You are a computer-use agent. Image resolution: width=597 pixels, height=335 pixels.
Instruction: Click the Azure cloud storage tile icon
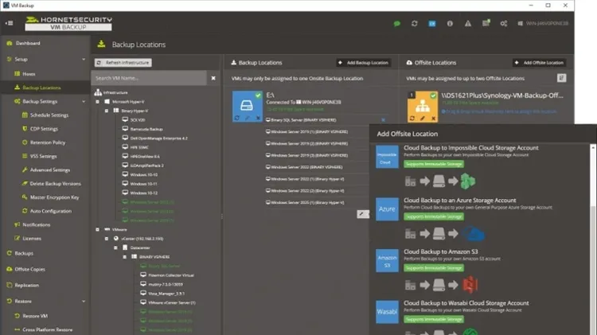coord(387,211)
